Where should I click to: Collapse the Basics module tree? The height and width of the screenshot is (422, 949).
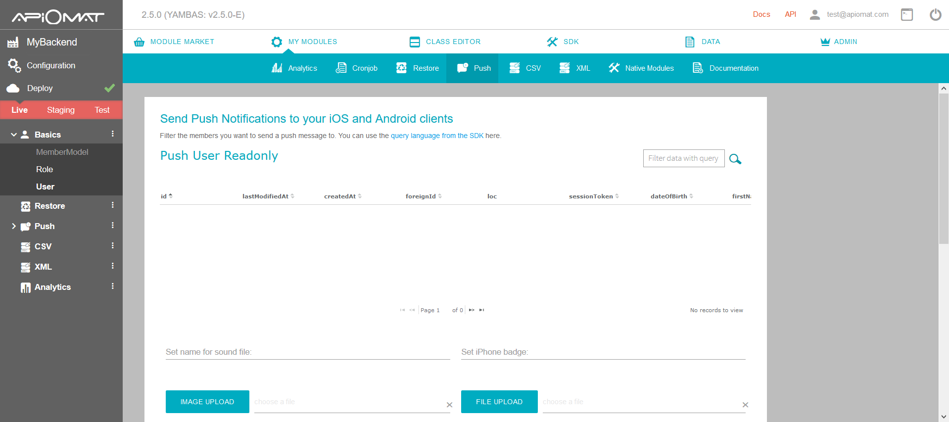click(14, 135)
